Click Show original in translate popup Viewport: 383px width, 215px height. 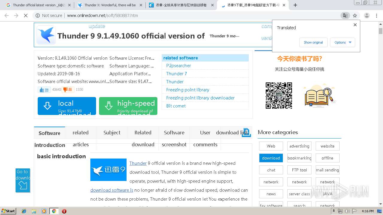pyautogui.click(x=313, y=42)
